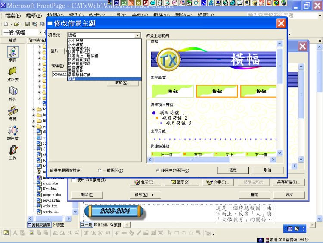
Task: Click 取消 in the 修改佈景主題 dialog
Action: [267, 170]
